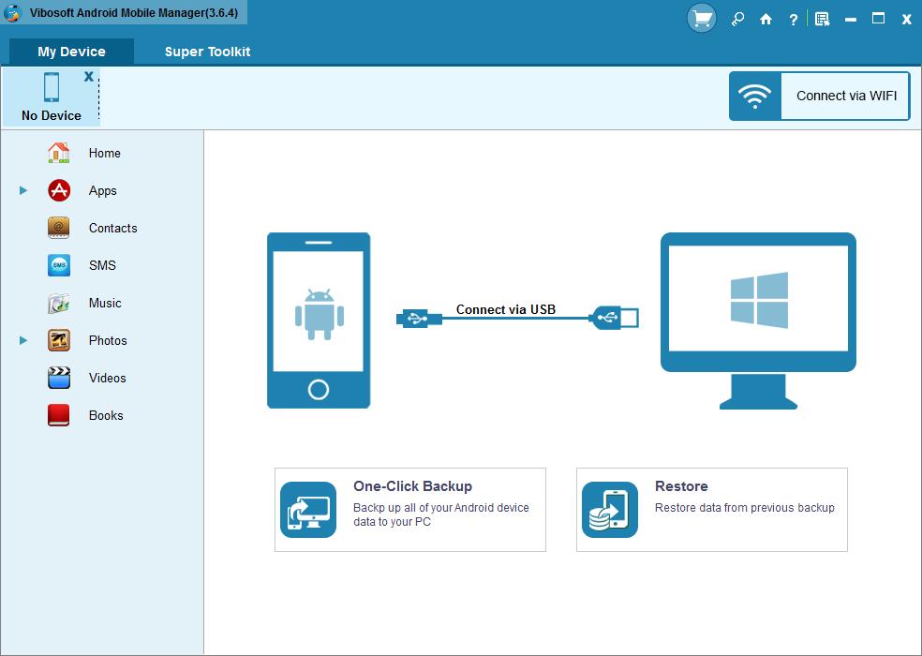Switch to the Super Toolkit tab
The height and width of the screenshot is (656, 922).
(208, 52)
